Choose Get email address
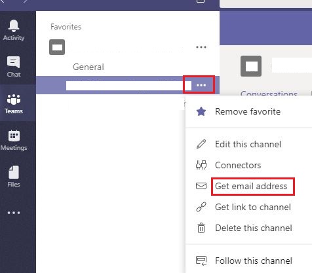Image resolution: width=312 pixels, height=273 pixels. 251,186
